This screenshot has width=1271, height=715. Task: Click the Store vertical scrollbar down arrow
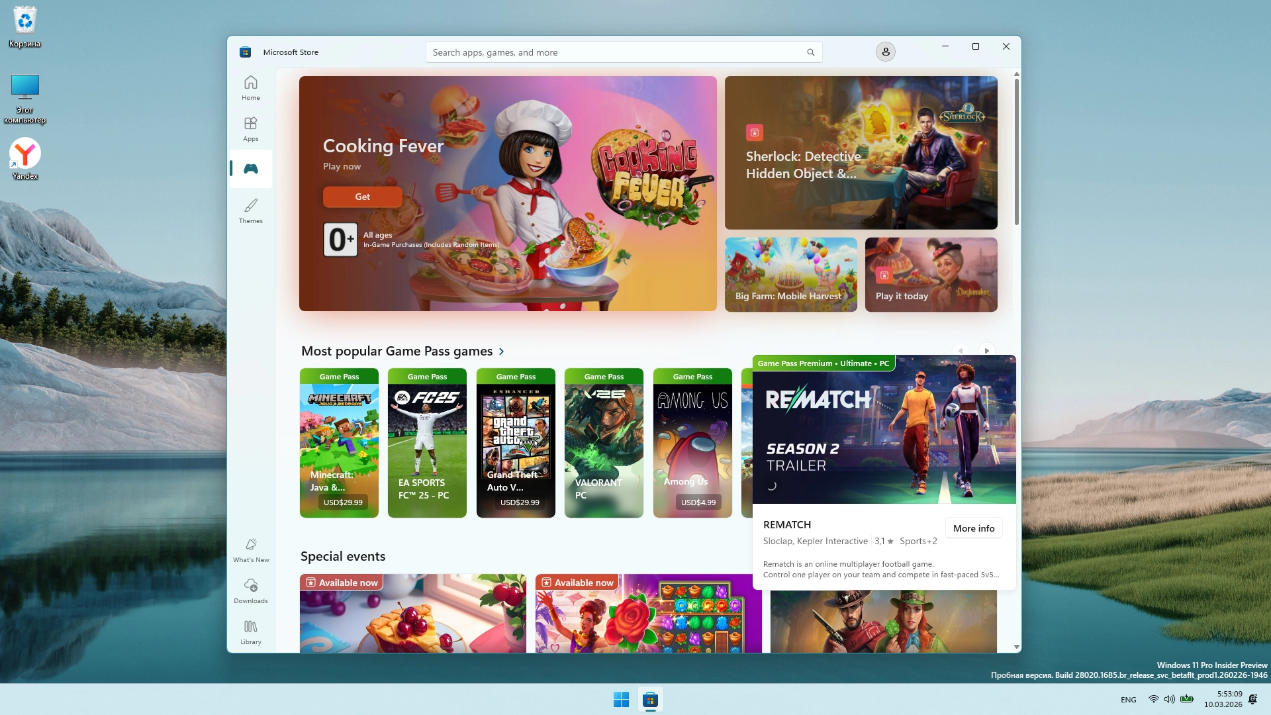[x=1016, y=647]
